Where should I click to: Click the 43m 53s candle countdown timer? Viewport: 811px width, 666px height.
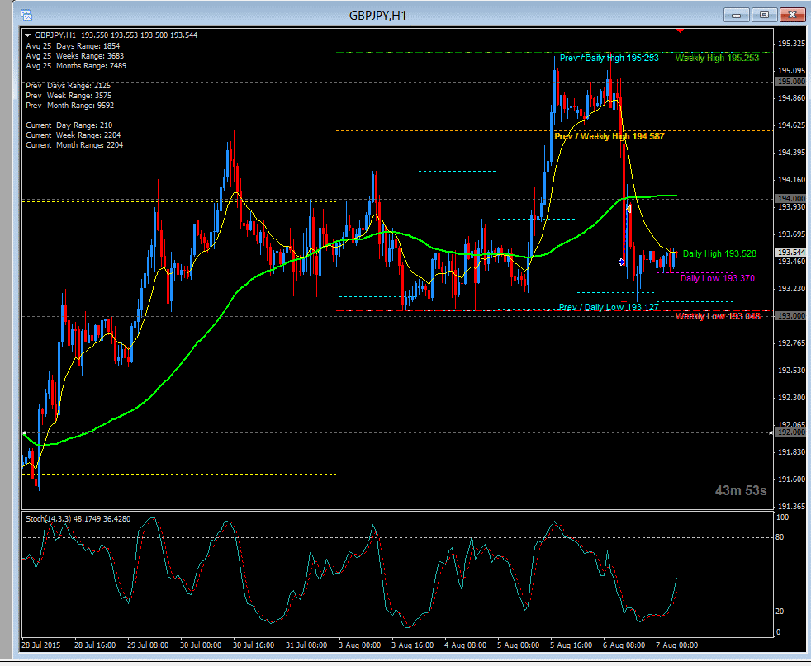click(741, 491)
